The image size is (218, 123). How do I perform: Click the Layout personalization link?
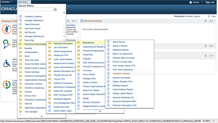197,16
